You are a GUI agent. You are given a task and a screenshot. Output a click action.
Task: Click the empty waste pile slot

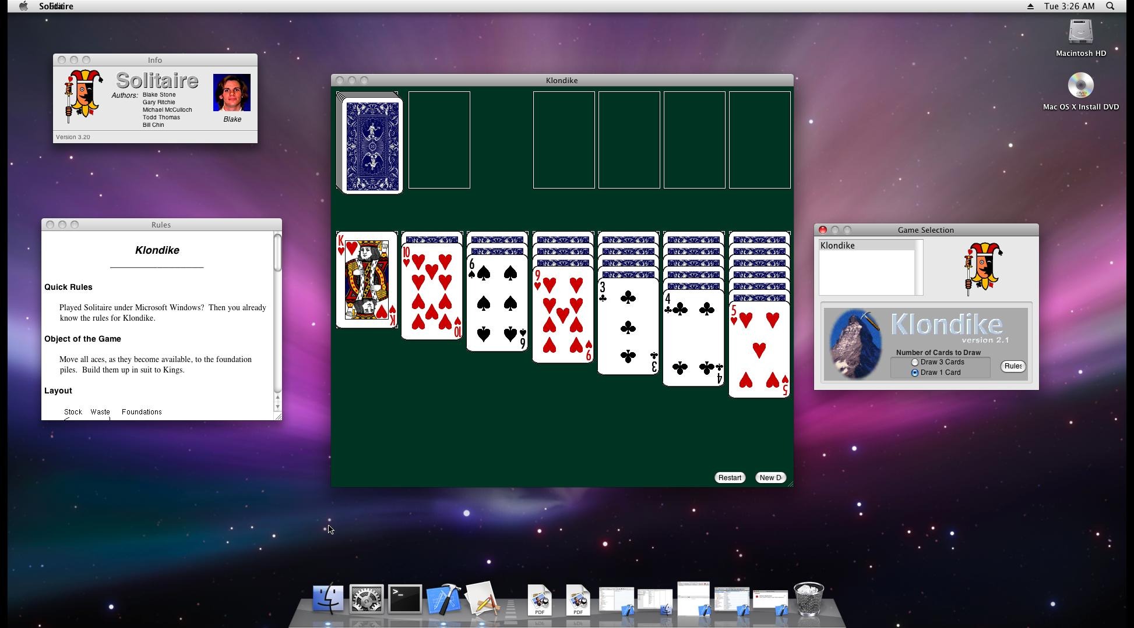[x=439, y=140]
